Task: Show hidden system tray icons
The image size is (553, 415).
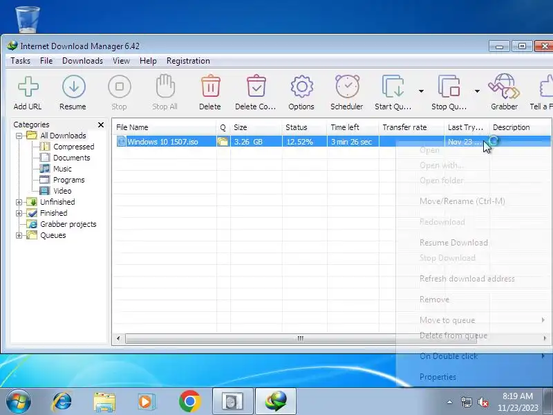Action: coord(450,402)
